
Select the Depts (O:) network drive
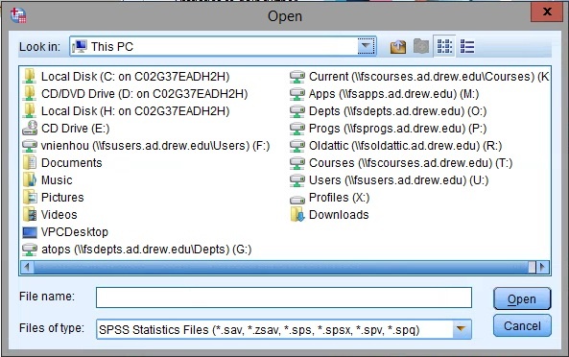point(389,111)
